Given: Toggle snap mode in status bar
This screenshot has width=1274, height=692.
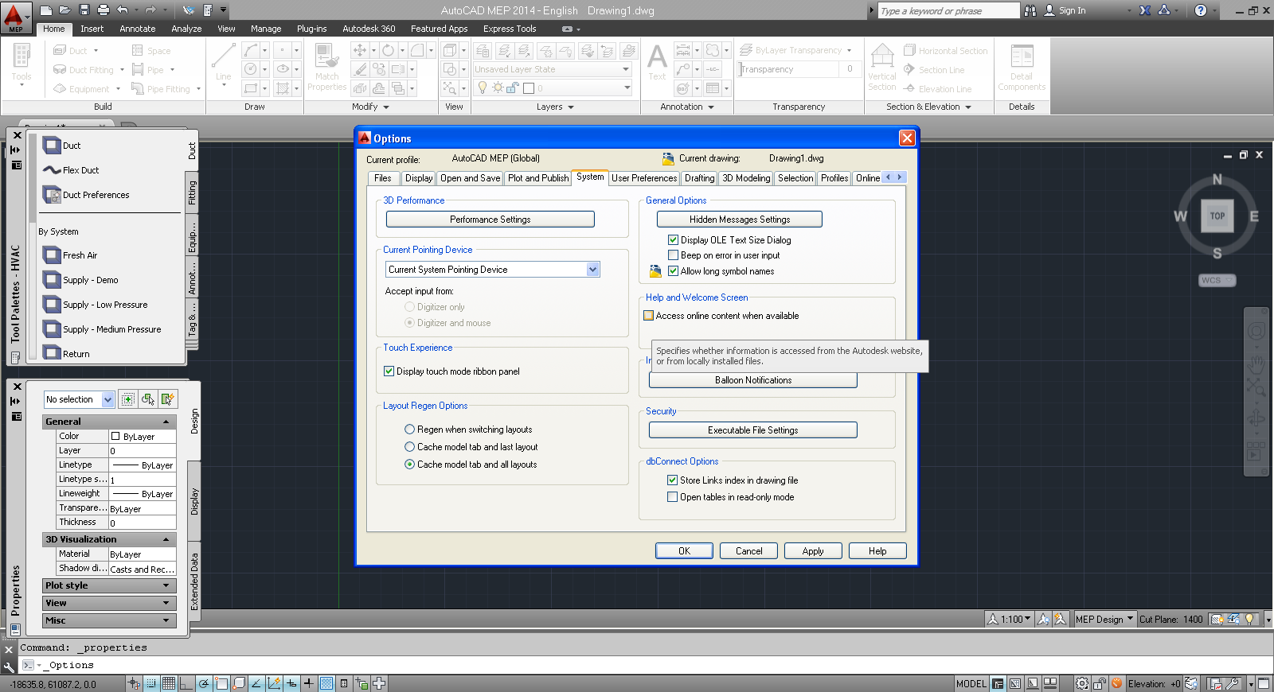Looking at the screenshot, I should pyautogui.click(x=151, y=683).
